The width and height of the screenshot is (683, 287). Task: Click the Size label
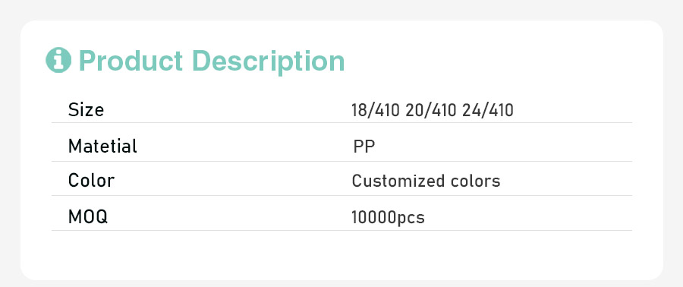point(86,110)
